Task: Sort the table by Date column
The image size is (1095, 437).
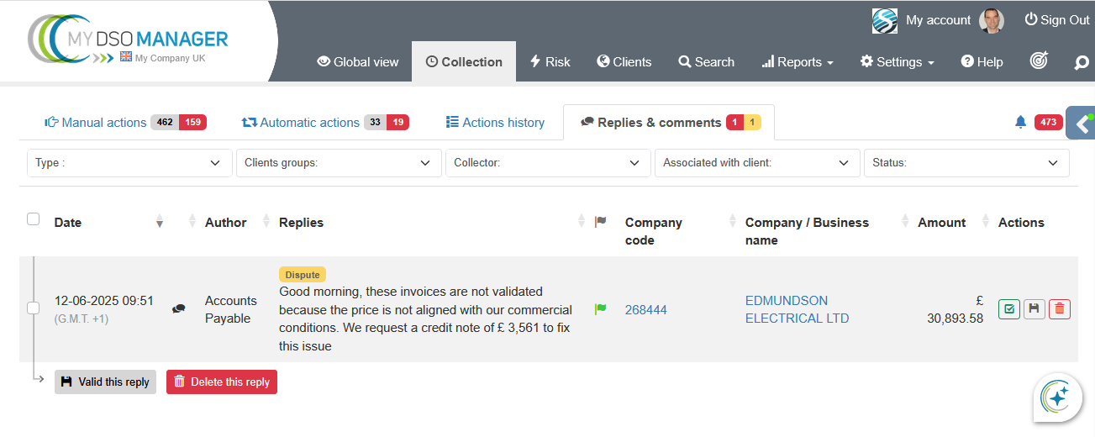Action: tap(68, 223)
